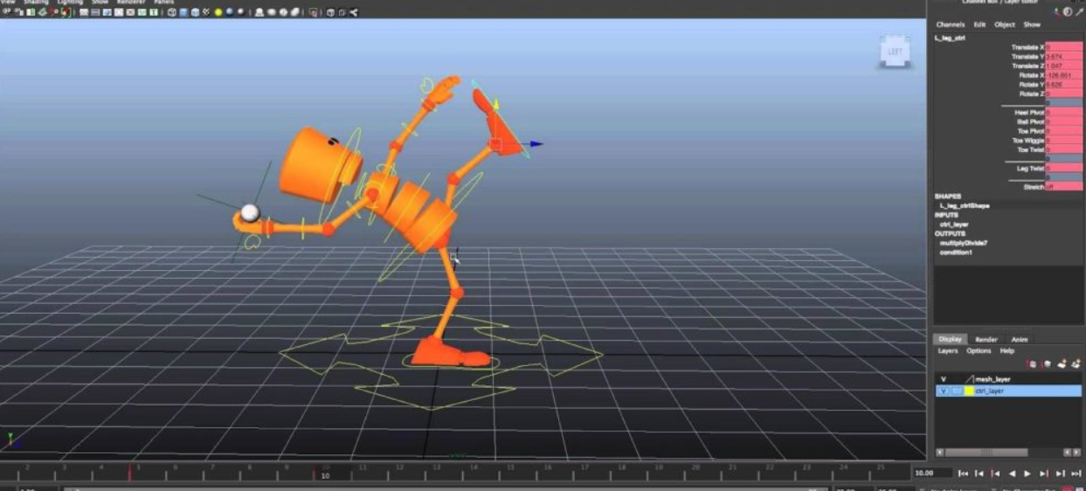Click the Translate Y value field
Image resolution: width=1086 pixels, height=491 pixels.
pos(1062,57)
